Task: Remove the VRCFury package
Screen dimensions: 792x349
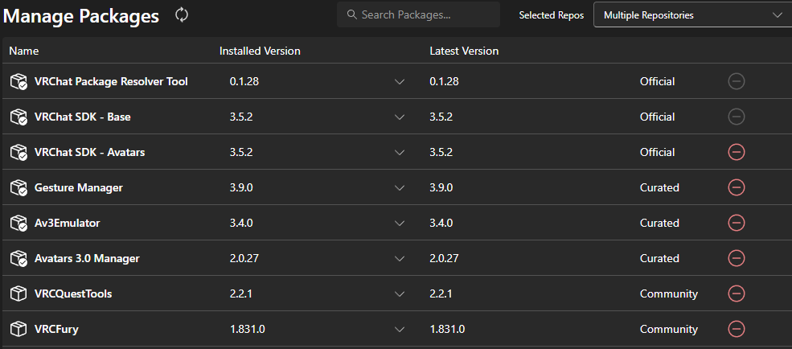Action: (x=736, y=329)
